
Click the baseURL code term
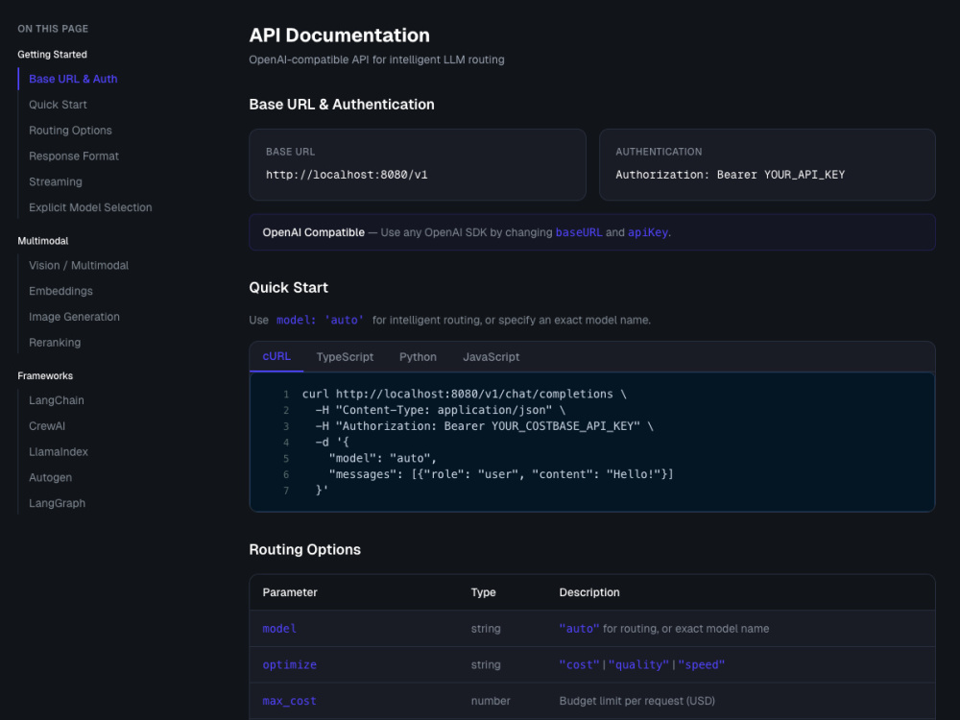[x=579, y=232]
